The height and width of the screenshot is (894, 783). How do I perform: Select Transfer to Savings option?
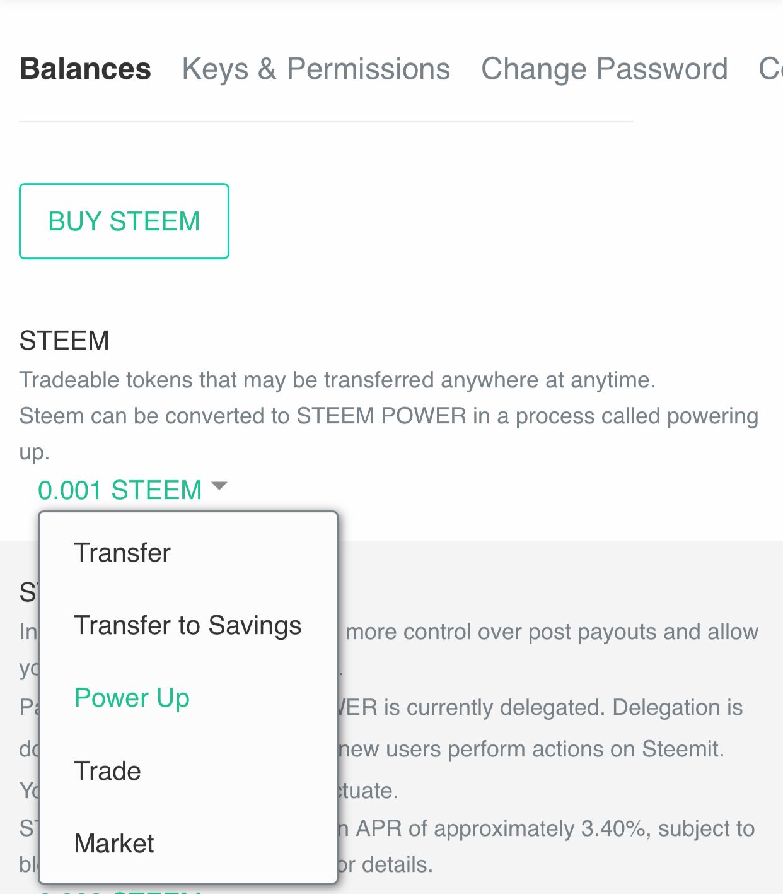click(188, 625)
